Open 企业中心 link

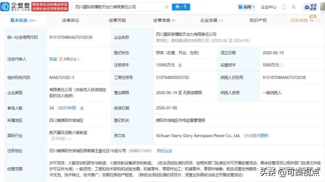pyautogui.click(x=268, y=7)
